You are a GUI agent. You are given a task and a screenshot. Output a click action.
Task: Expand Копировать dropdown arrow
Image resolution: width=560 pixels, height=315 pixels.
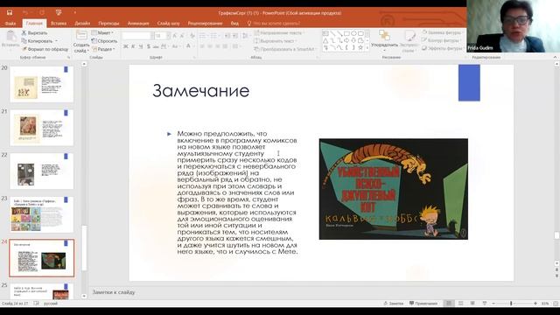pyautogui.click(x=56, y=41)
